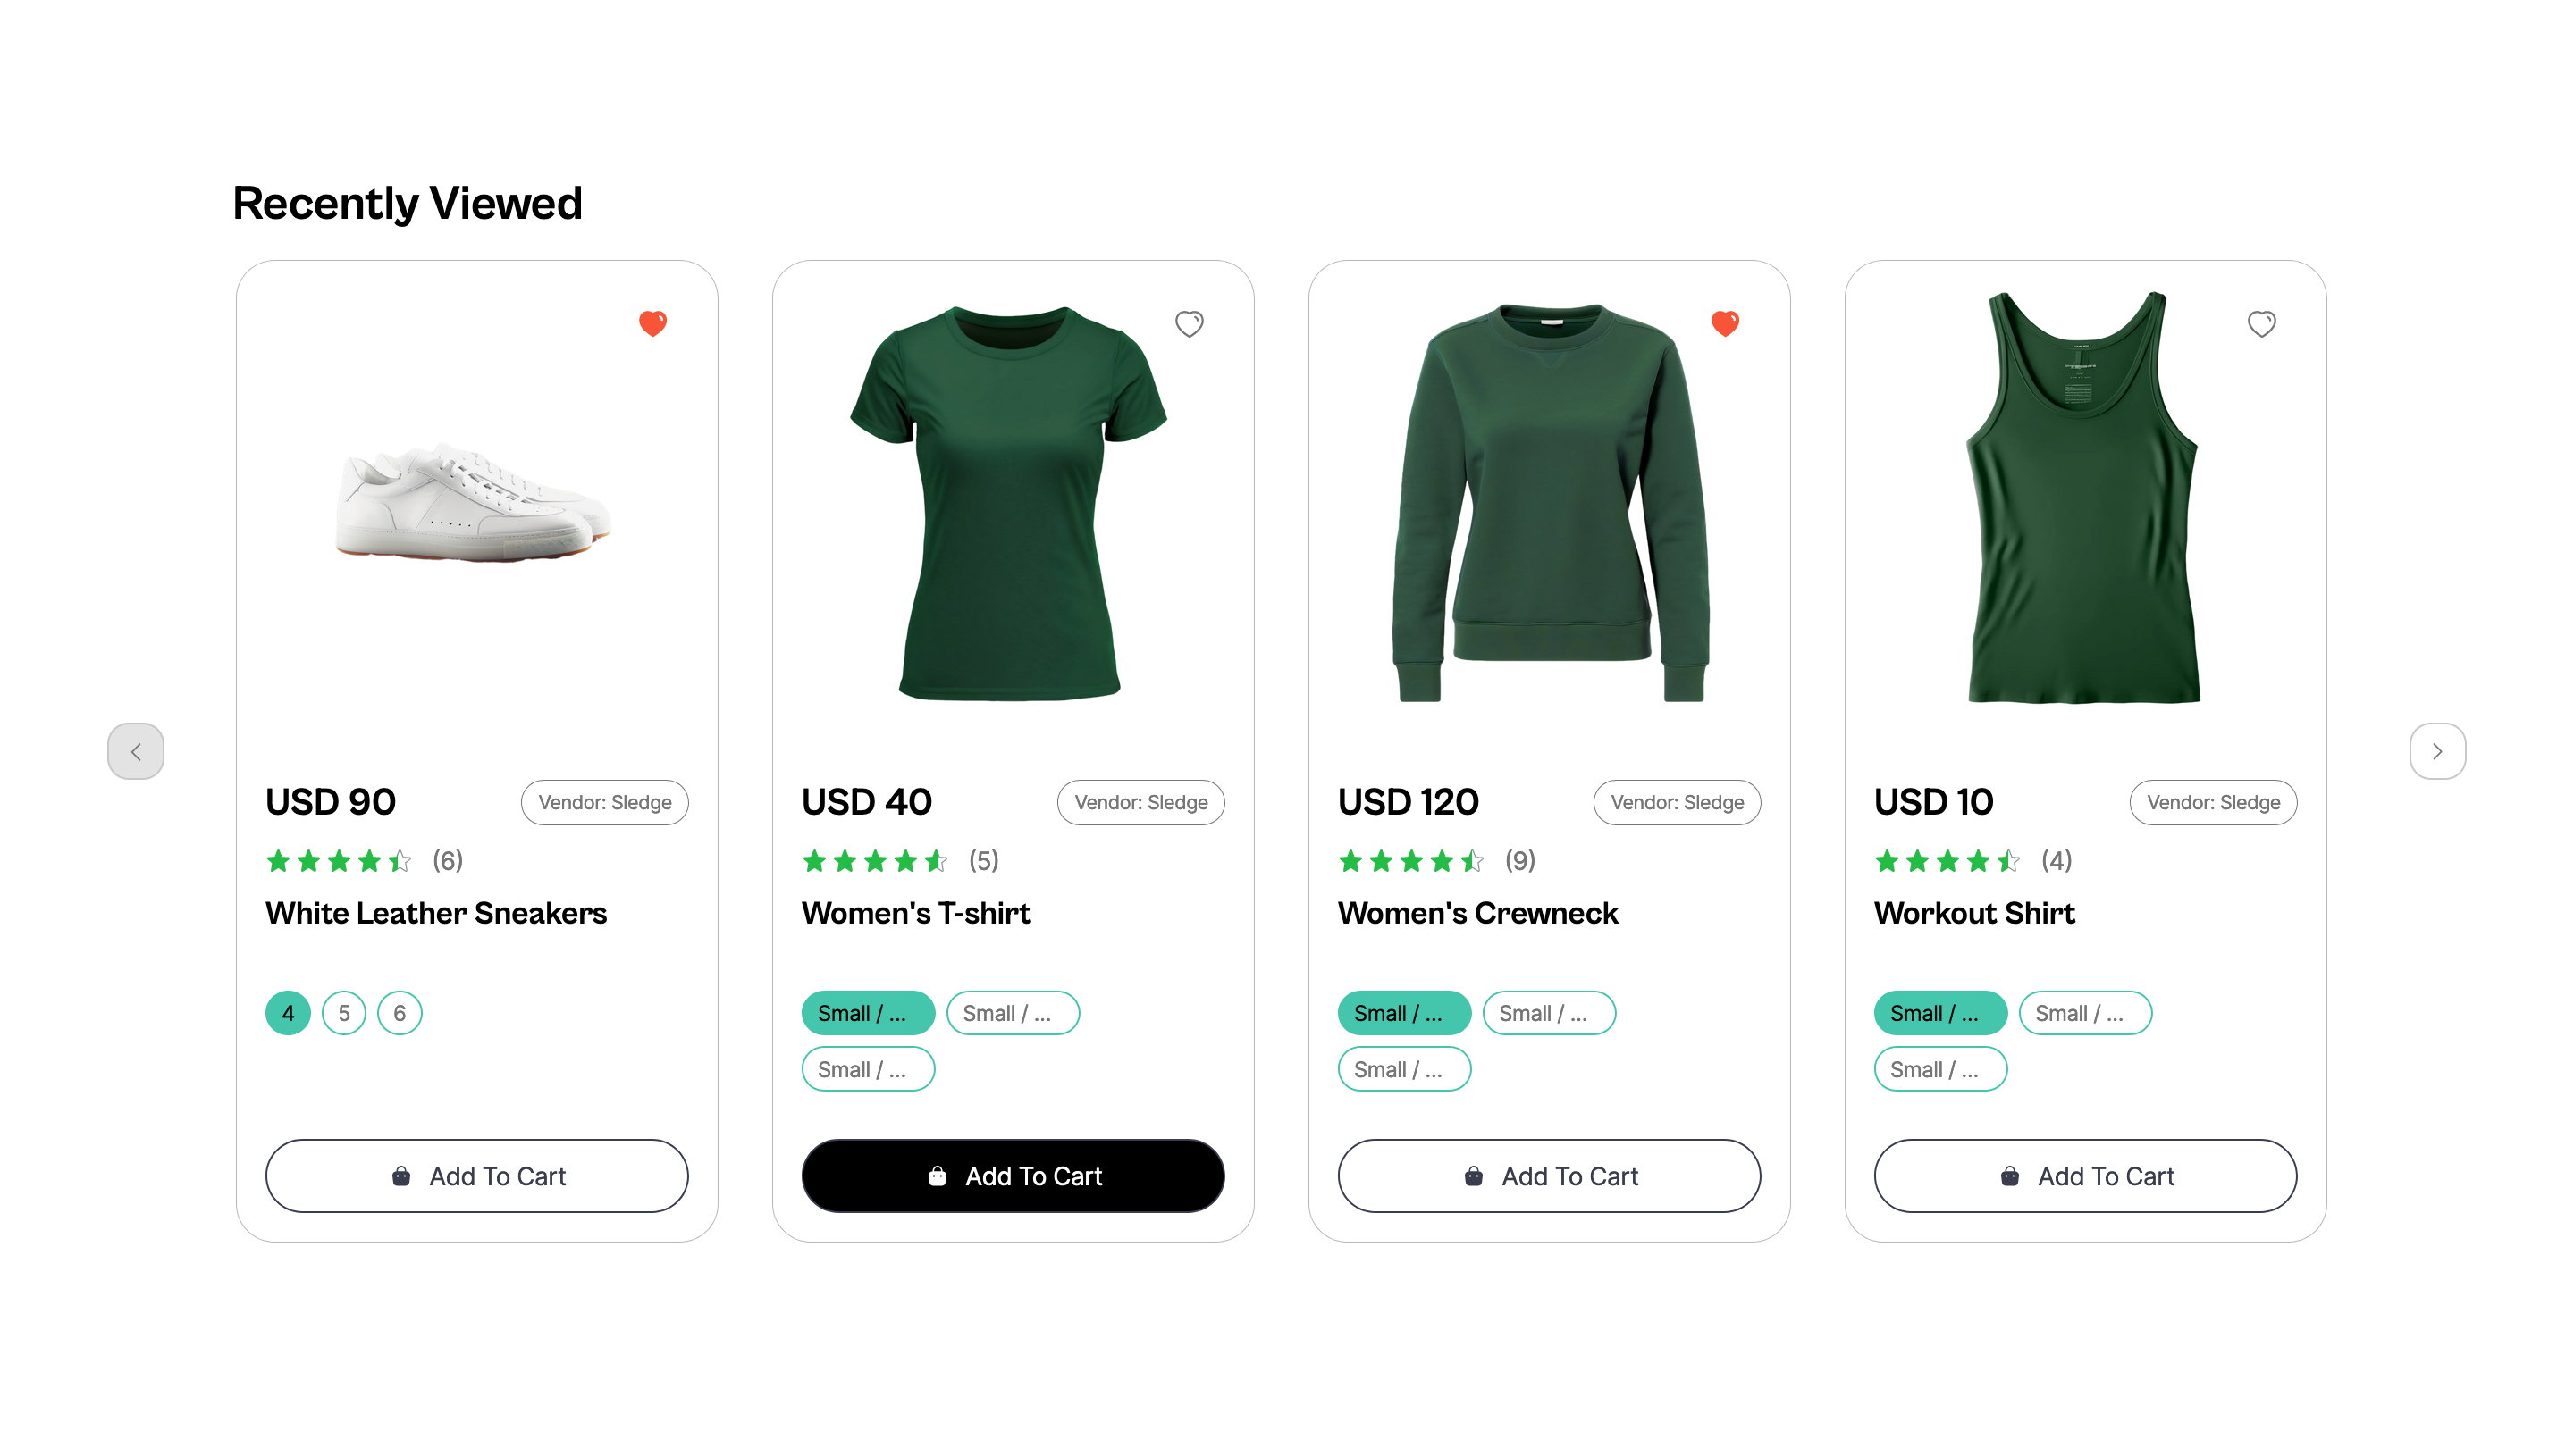Add White Leather Sneakers to cart
2574x1456 pixels.
click(476, 1176)
